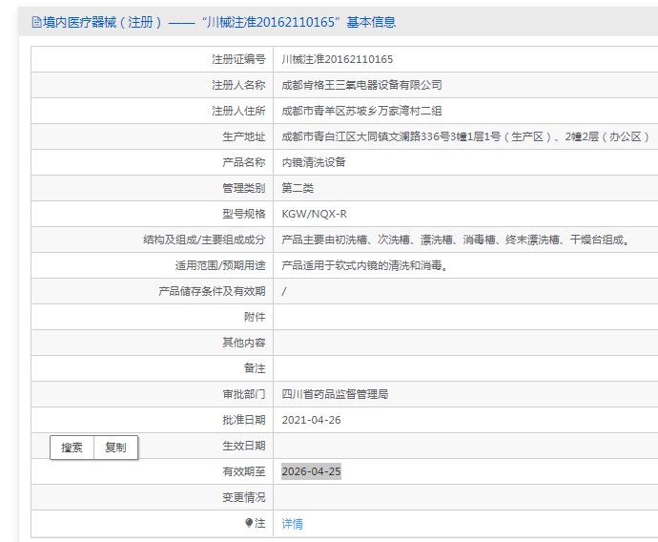The width and height of the screenshot is (658, 542).
Task: Click the bulb icon beside 注 label
Action: (249, 523)
